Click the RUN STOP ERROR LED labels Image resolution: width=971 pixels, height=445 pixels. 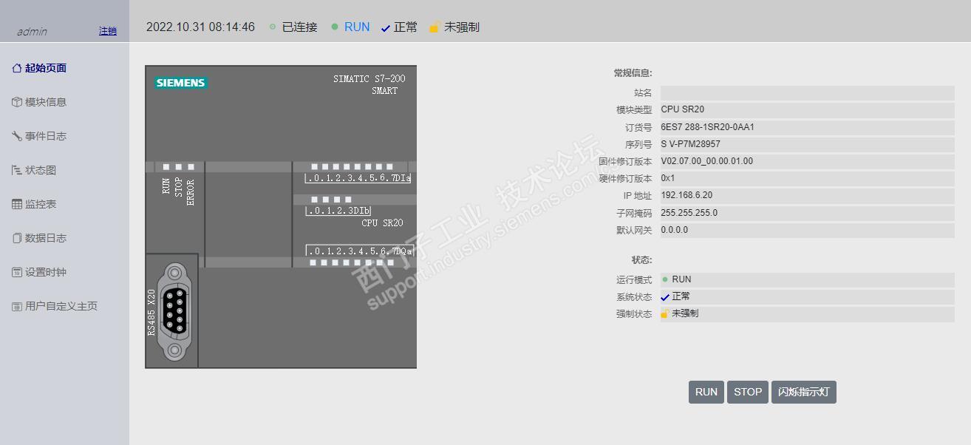pos(178,192)
